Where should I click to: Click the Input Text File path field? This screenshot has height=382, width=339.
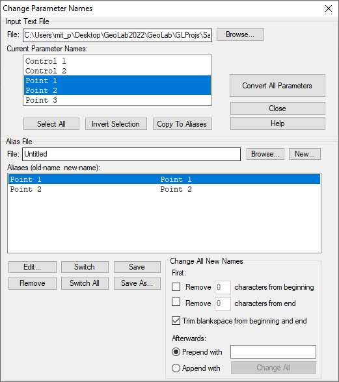pos(117,35)
